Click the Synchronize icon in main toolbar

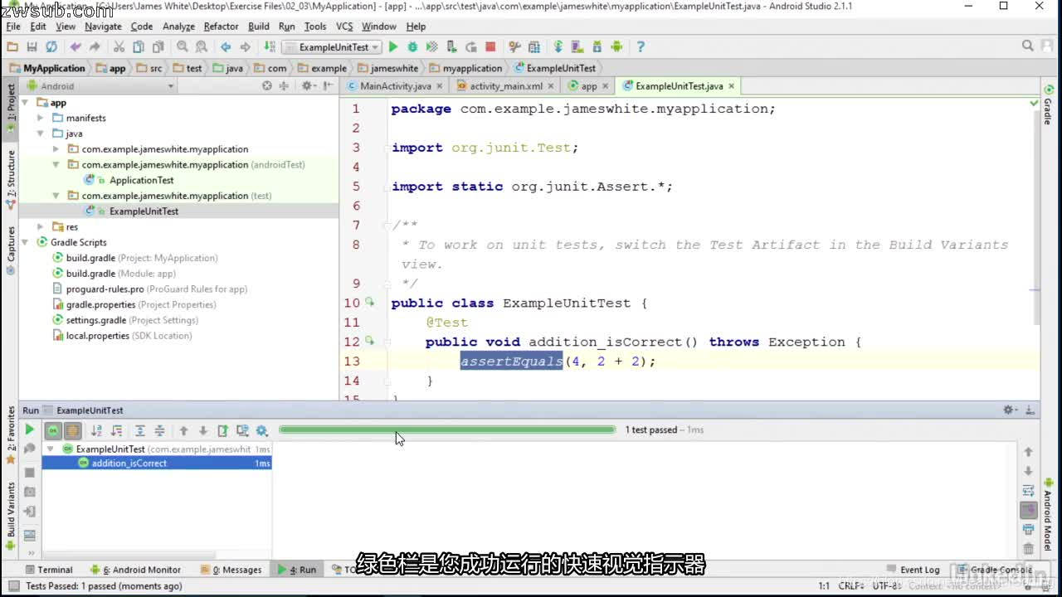(x=51, y=47)
